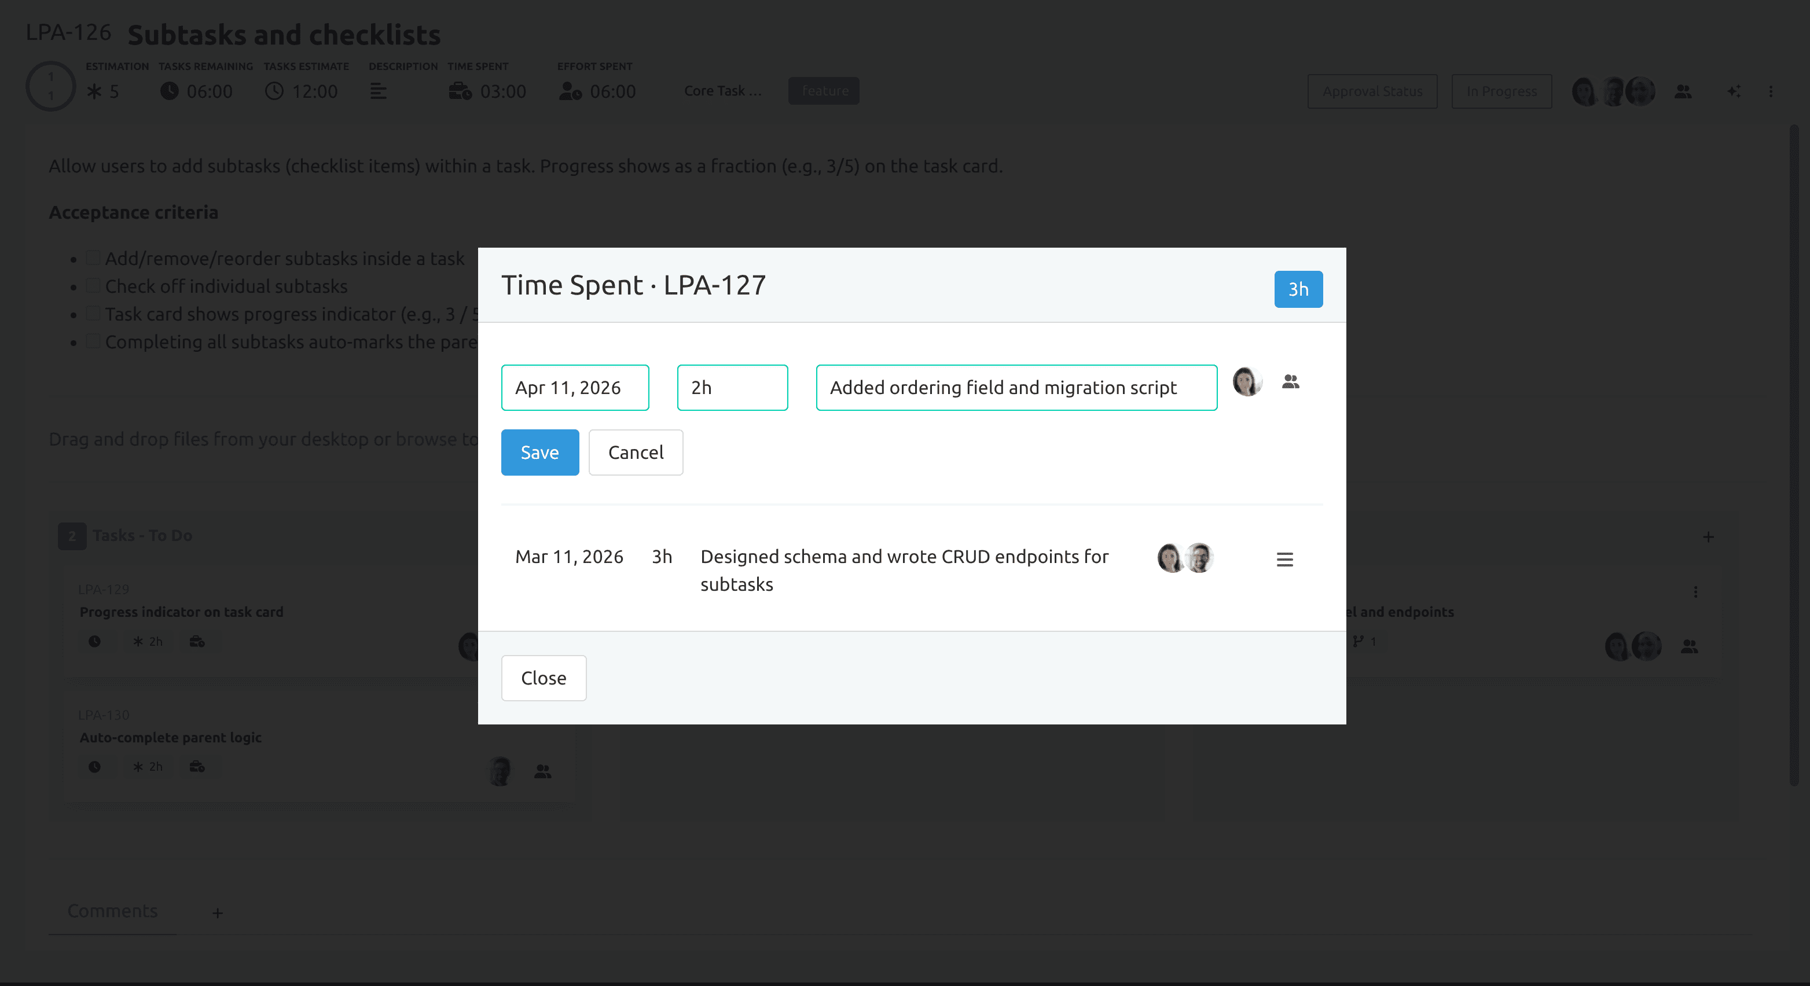Switch to the Comments tab
This screenshot has height=986, width=1810.
click(112, 911)
